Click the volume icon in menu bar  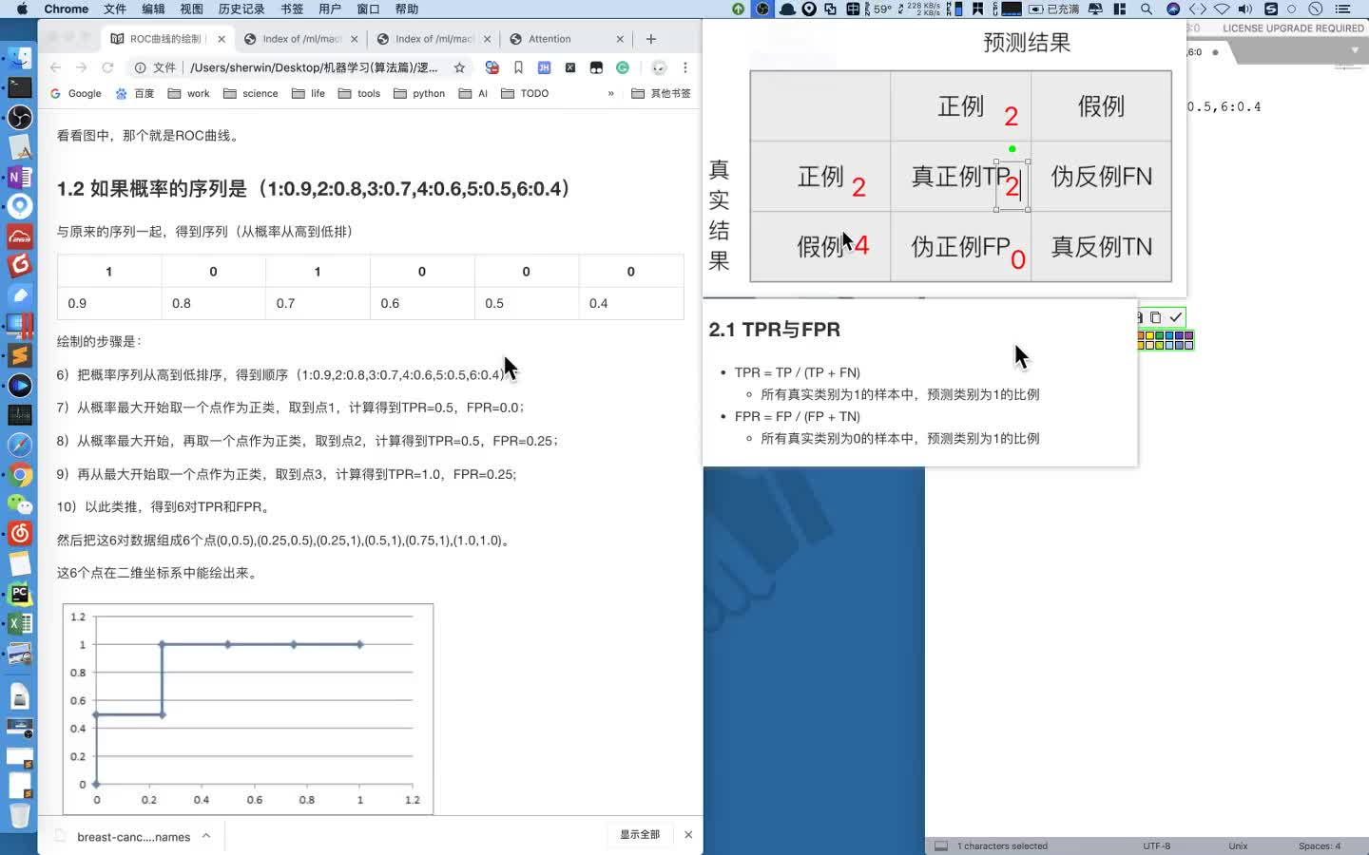[1245, 9]
